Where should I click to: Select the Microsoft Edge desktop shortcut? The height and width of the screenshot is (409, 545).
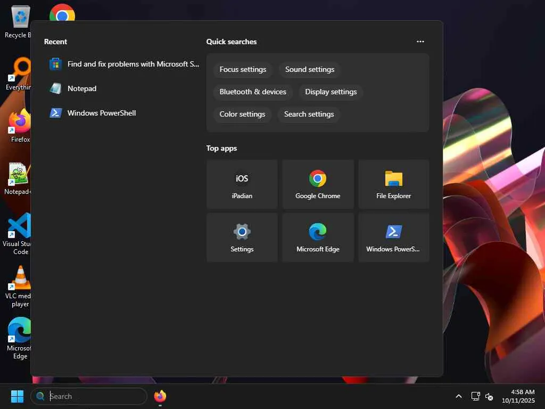point(20,338)
